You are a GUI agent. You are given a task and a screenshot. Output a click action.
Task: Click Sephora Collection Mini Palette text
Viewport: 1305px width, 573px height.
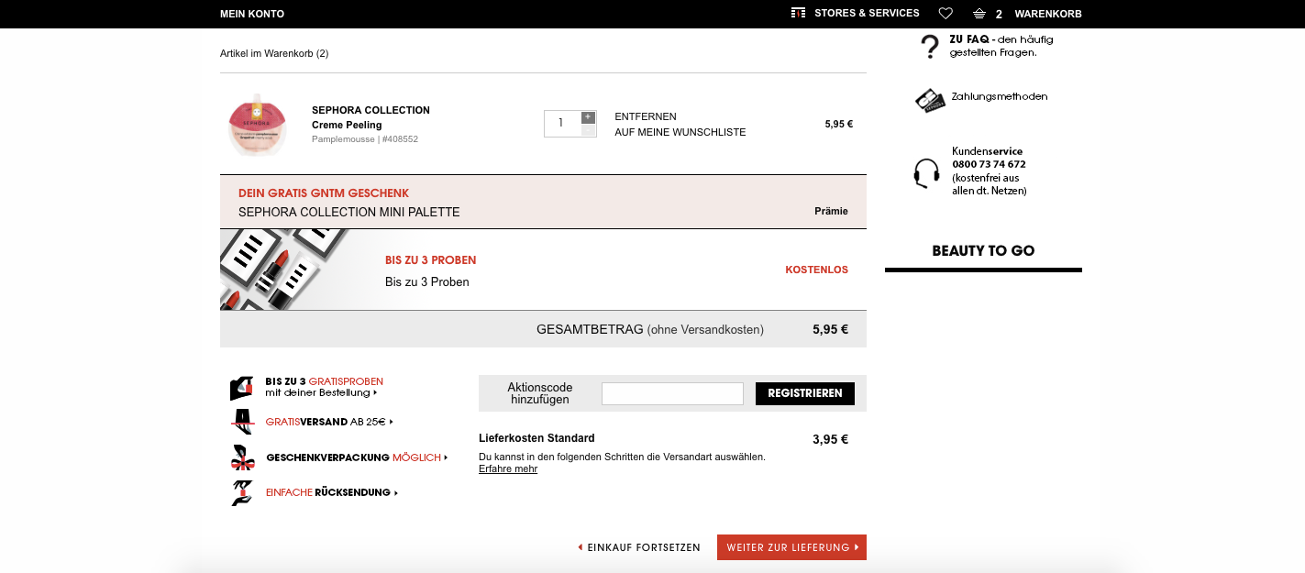point(349,212)
